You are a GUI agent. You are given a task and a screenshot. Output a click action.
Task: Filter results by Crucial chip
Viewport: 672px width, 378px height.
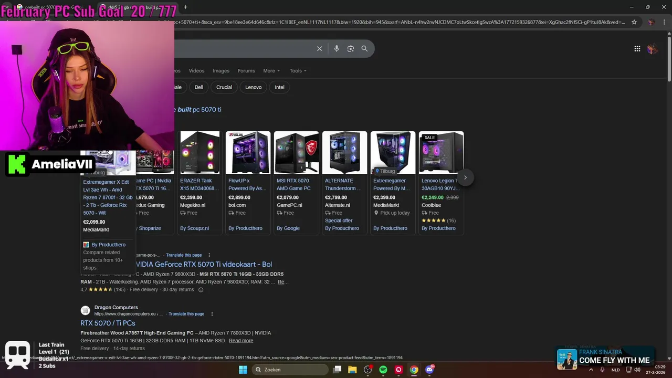click(x=224, y=87)
